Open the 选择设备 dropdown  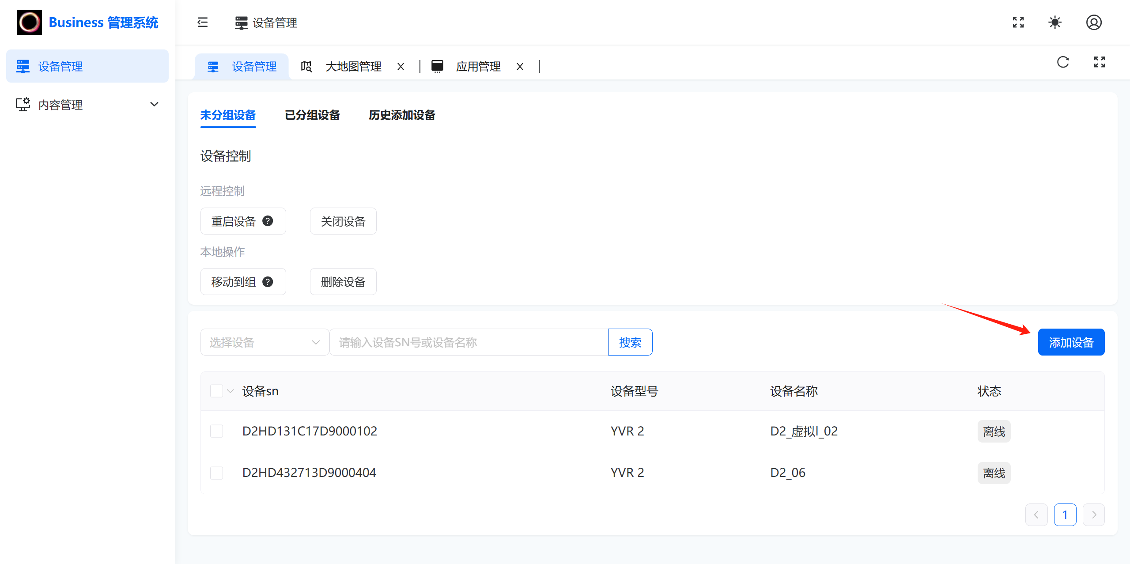tap(264, 342)
